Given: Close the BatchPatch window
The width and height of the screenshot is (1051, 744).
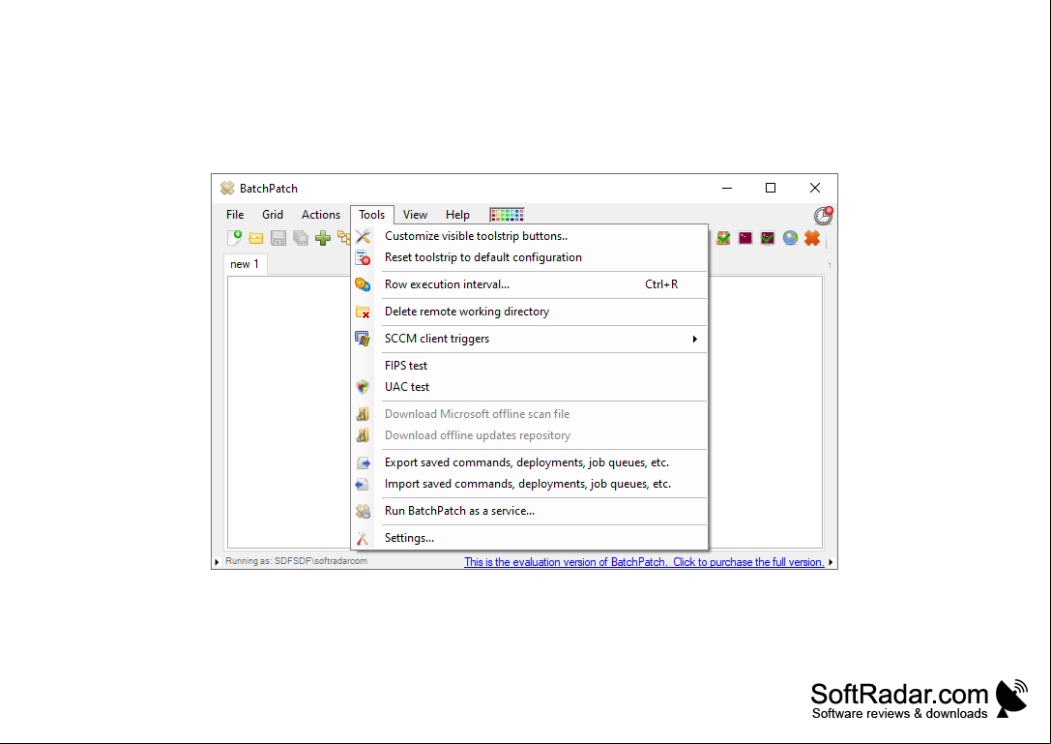Looking at the screenshot, I should point(815,188).
